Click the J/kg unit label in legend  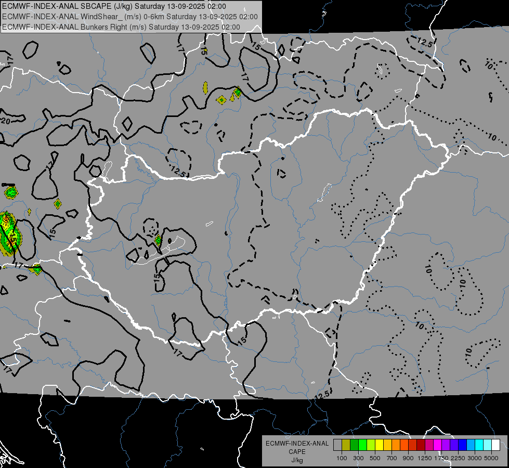pyautogui.click(x=297, y=460)
